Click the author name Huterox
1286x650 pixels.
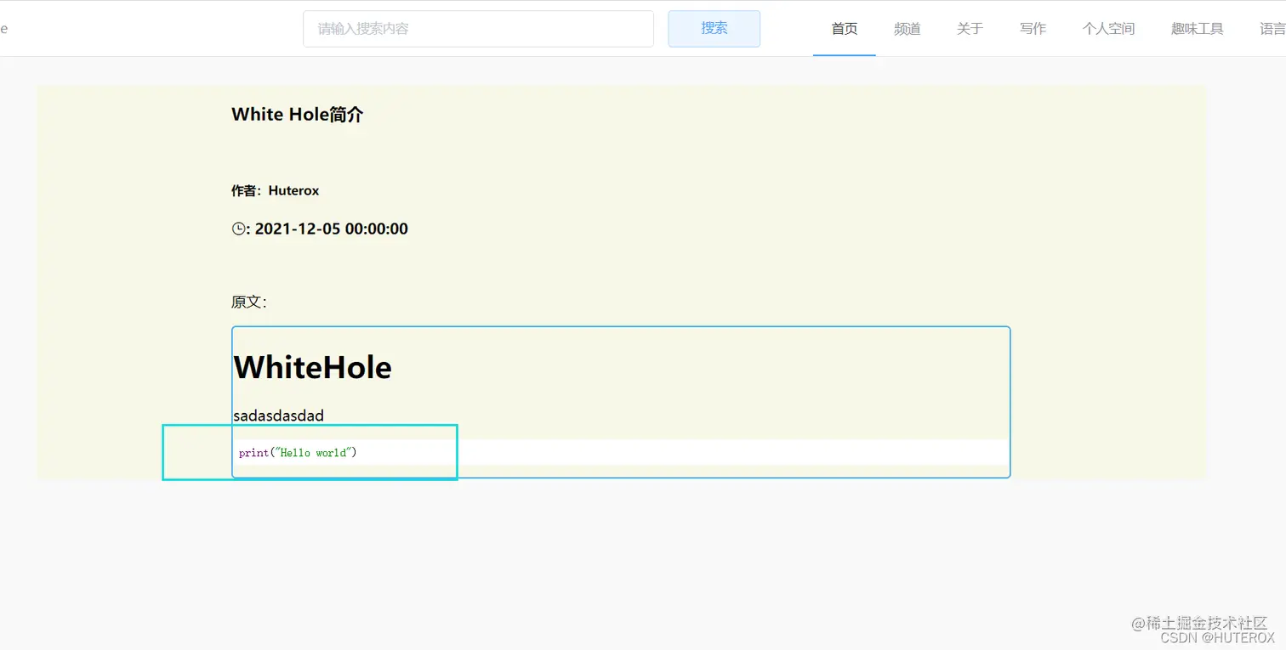pyautogui.click(x=293, y=190)
